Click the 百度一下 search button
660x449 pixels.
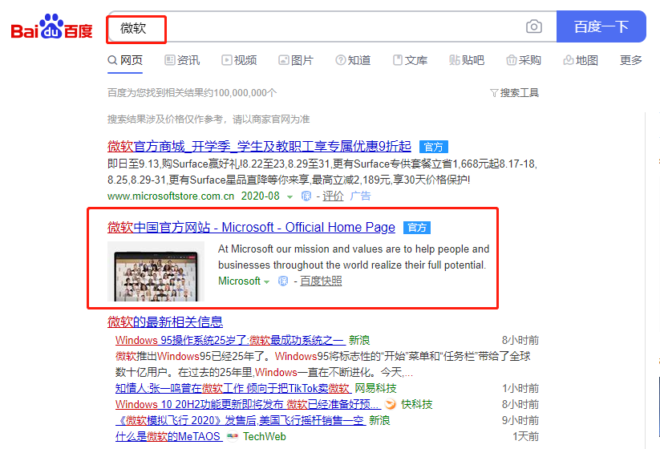click(601, 26)
